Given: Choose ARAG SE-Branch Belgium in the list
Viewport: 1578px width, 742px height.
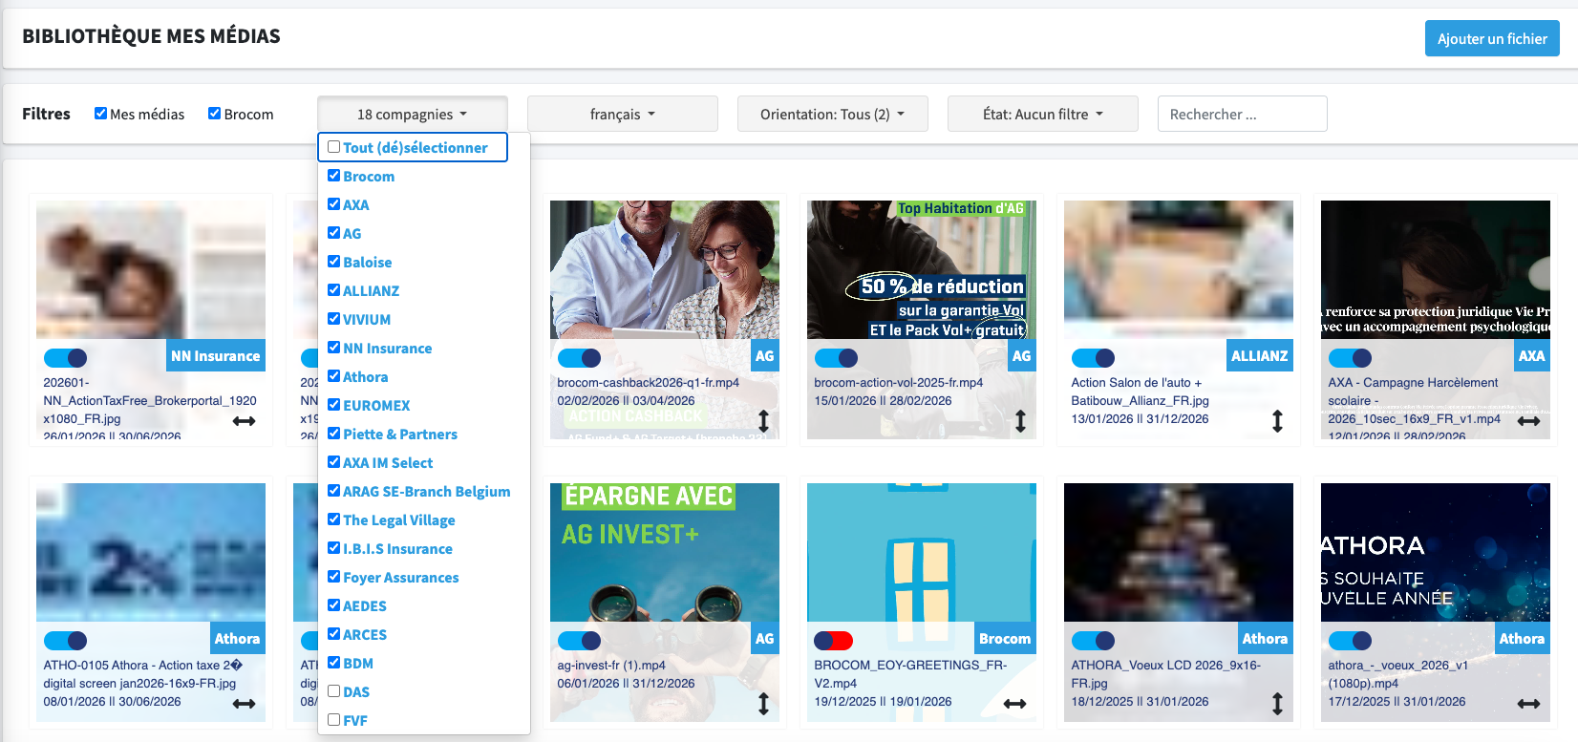Looking at the screenshot, I should tap(425, 492).
